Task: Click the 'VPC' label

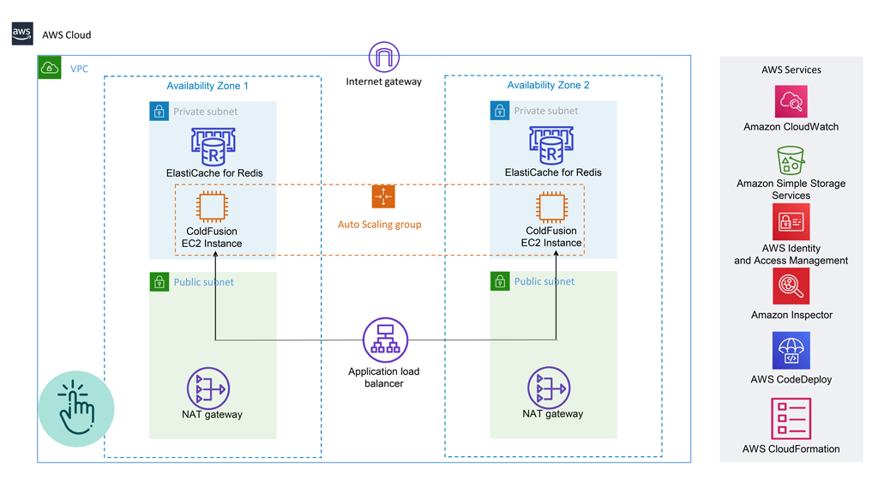Action: [79, 69]
